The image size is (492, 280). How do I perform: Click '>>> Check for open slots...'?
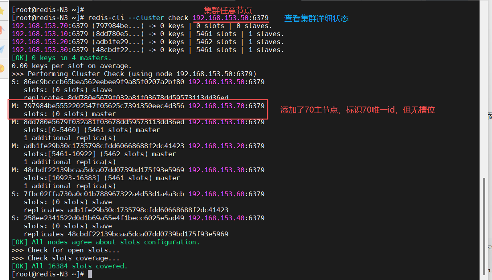(66, 250)
